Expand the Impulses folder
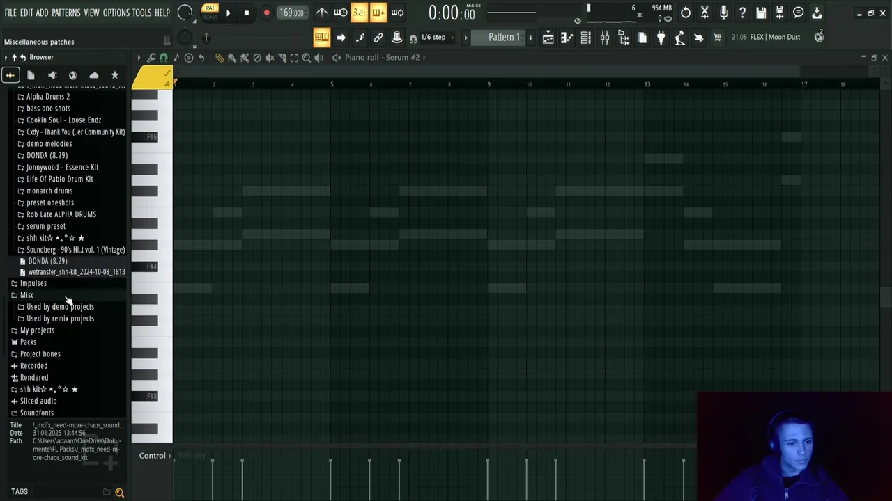The image size is (892, 501). 33,283
